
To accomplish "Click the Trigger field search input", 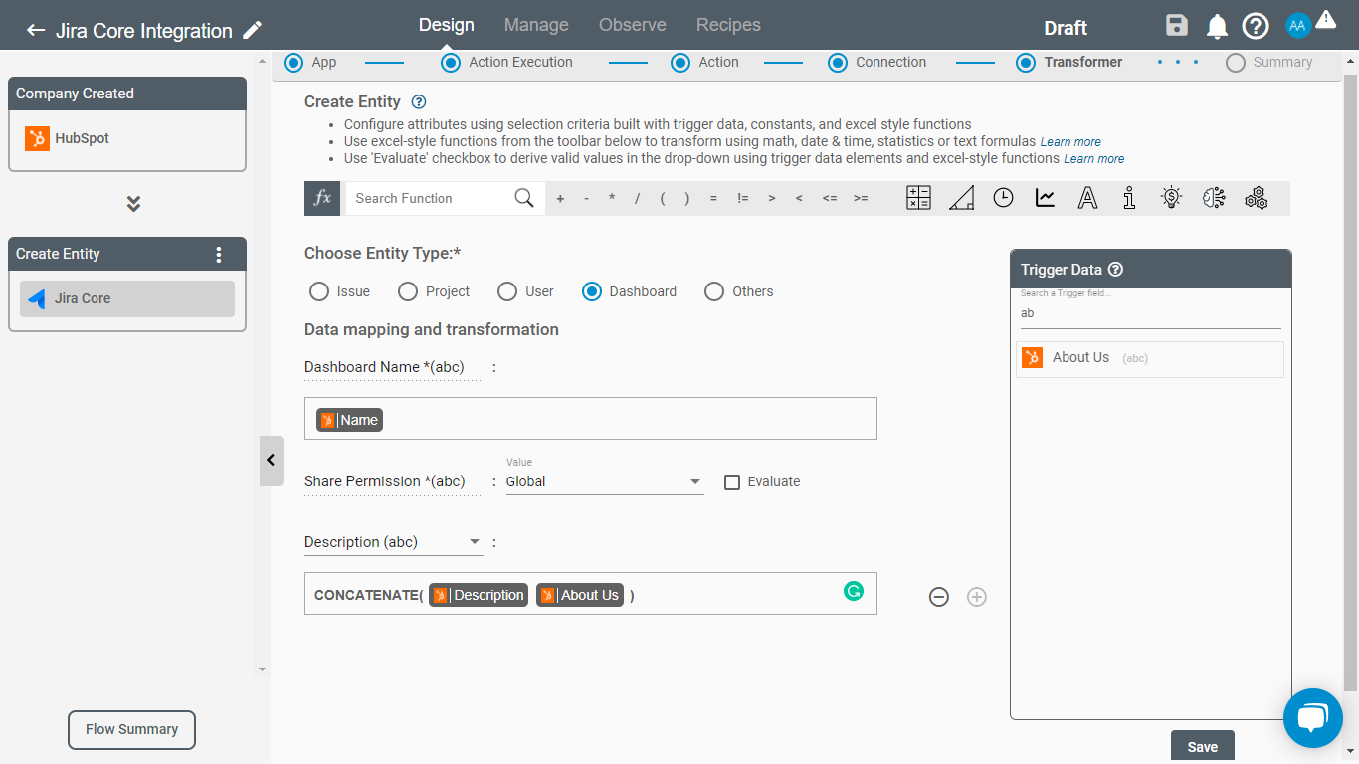I will pos(1151,313).
